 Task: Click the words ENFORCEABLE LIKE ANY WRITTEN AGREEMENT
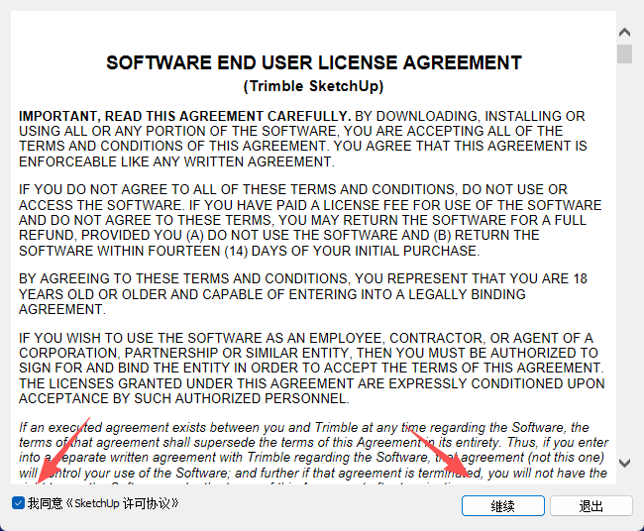click(x=176, y=161)
